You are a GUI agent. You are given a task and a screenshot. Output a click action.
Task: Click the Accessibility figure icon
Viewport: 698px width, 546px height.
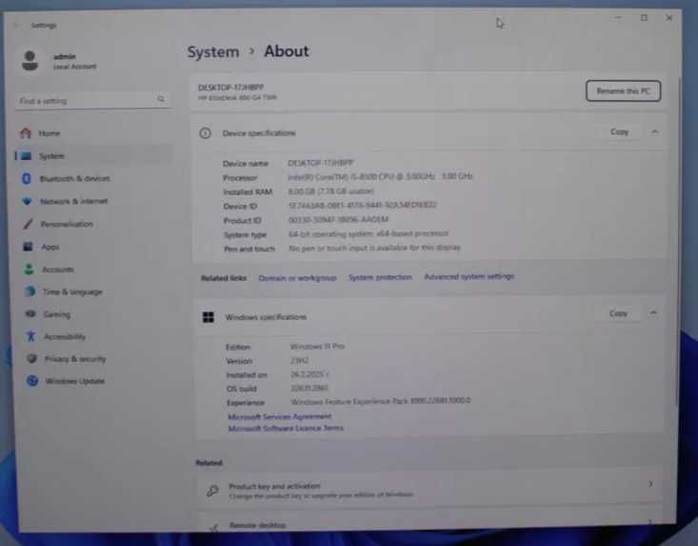click(x=30, y=336)
